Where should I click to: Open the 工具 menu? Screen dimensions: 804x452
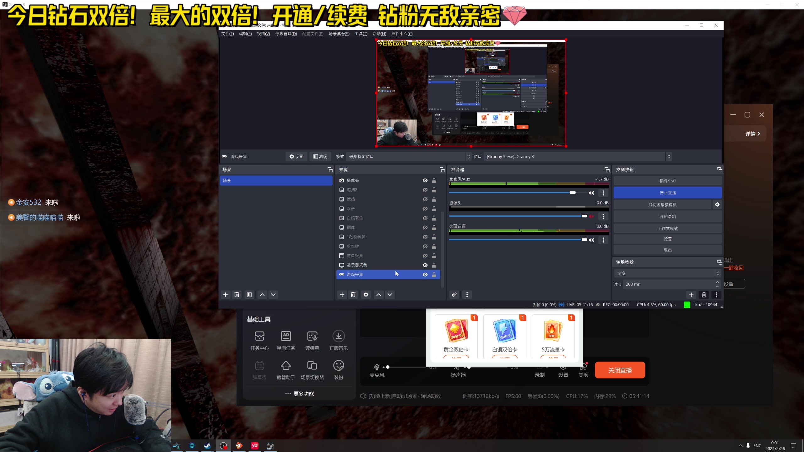(x=361, y=34)
